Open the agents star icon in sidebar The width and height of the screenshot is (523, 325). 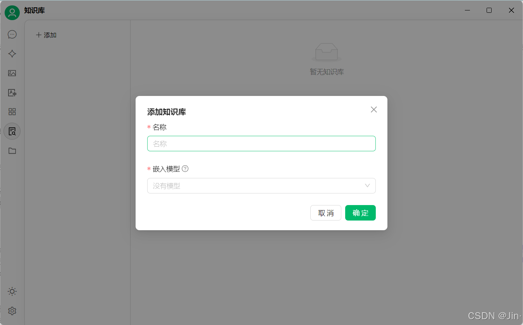[x=12, y=54]
